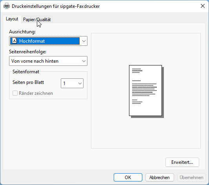This screenshot has width=209, height=185.
Task: Select the Layout tab
Action: [12, 19]
